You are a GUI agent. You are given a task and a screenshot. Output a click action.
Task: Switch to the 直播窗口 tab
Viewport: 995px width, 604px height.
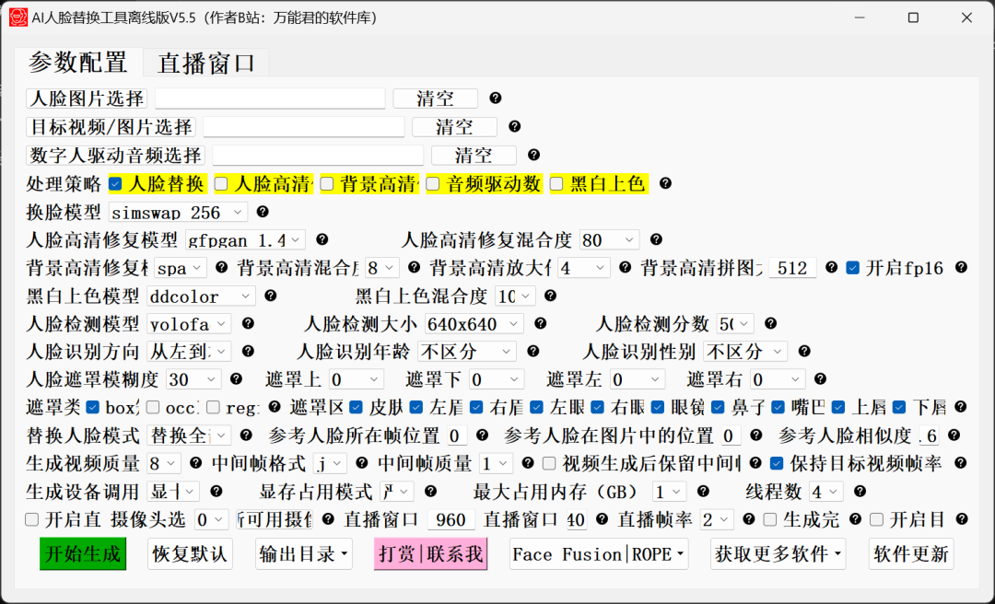206,63
